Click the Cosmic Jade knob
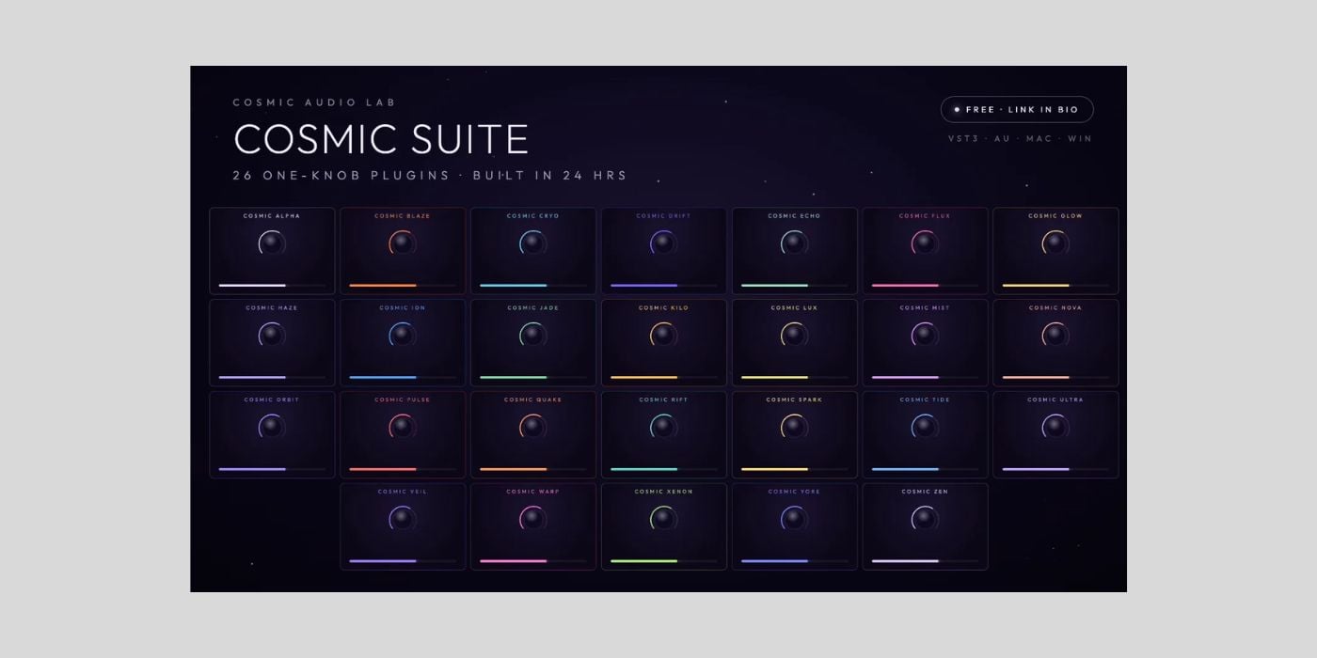The image size is (1317, 658). pyautogui.click(x=533, y=335)
